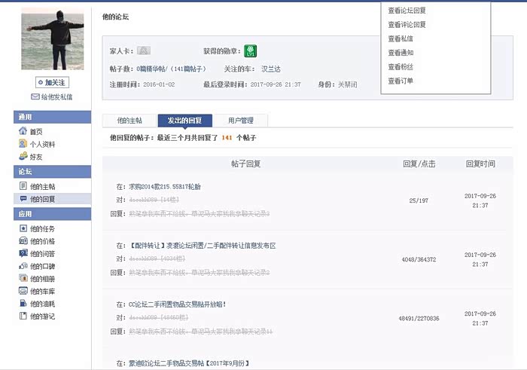Click the envelope icon beside 给他发私信
This screenshot has width=527, height=370.
[x=35, y=96]
